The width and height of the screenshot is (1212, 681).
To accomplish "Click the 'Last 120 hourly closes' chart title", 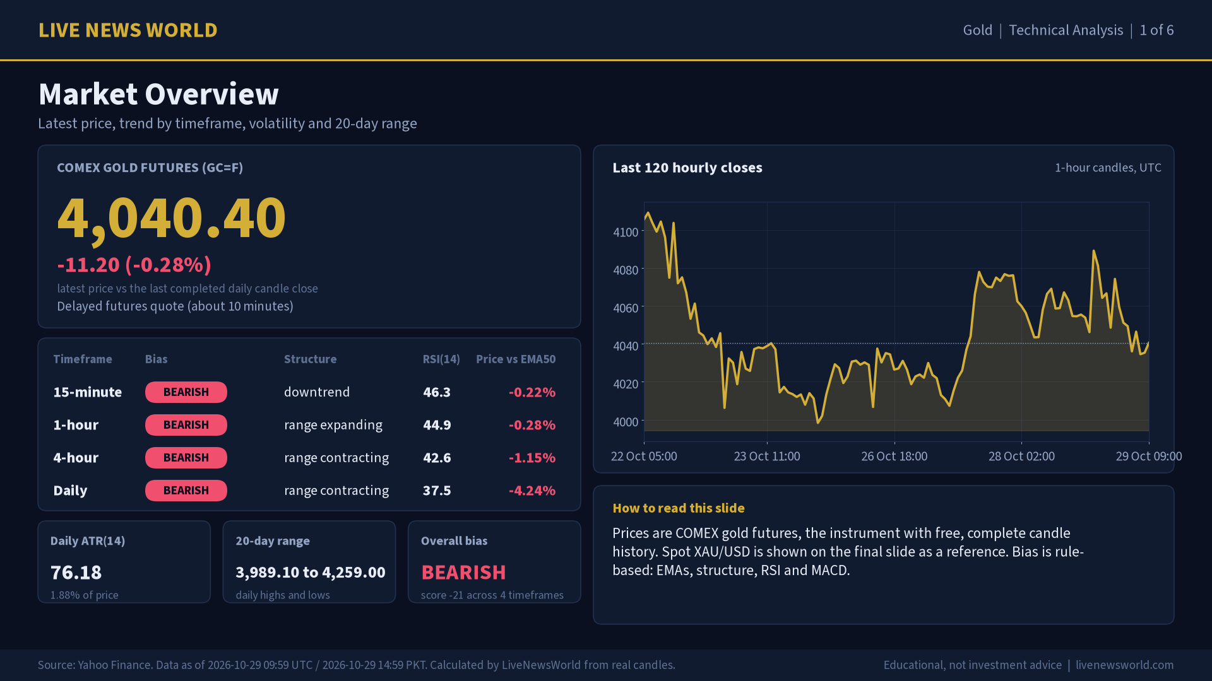I will pyautogui.click(x=687, y=168).
